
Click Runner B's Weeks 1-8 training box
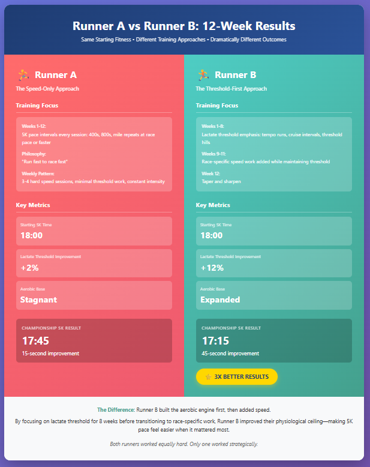point(273,154)
